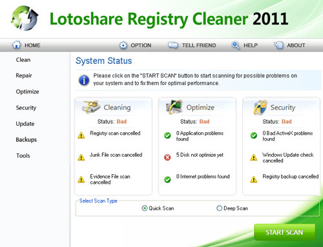Click green check beside Internet problems found

[167, 179]
